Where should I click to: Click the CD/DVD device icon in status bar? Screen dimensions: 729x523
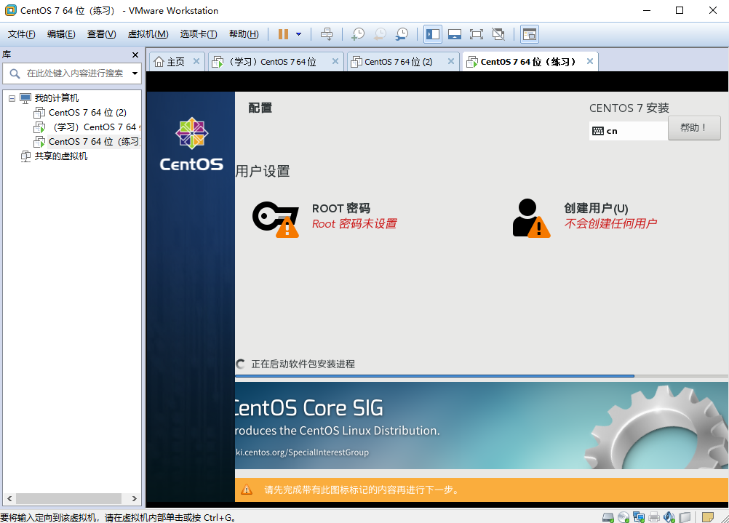[x=624, y=517]
